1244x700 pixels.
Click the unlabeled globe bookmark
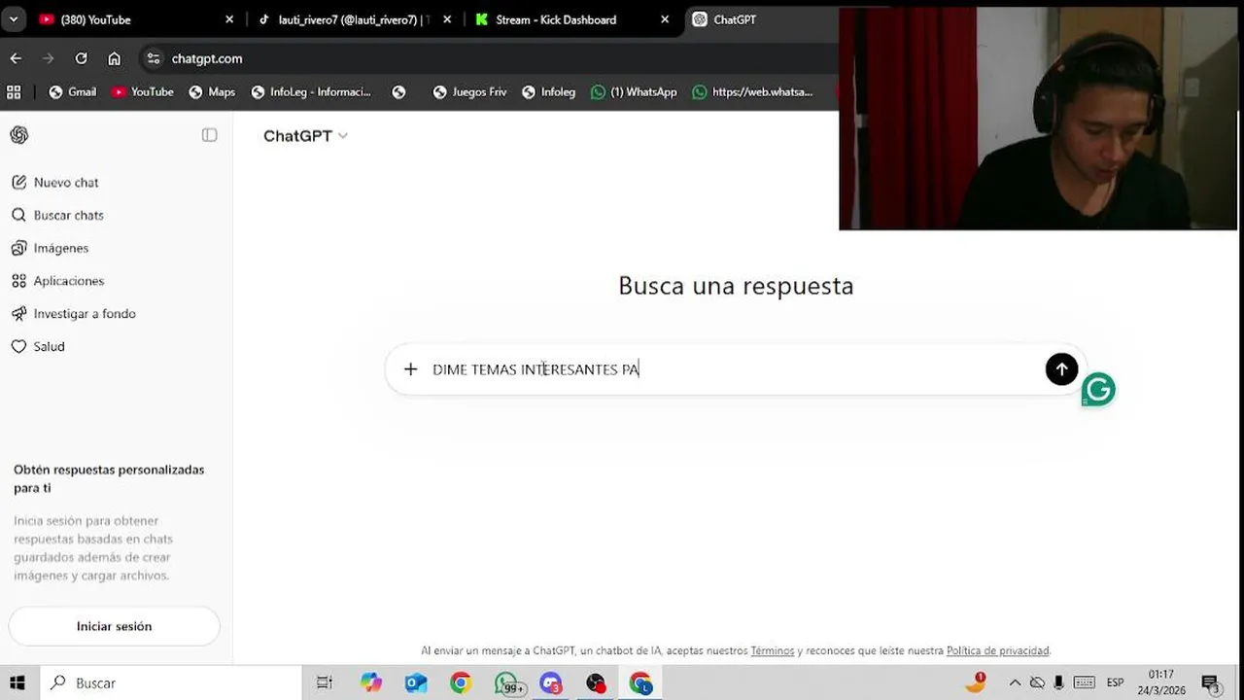tap(398, 91)
